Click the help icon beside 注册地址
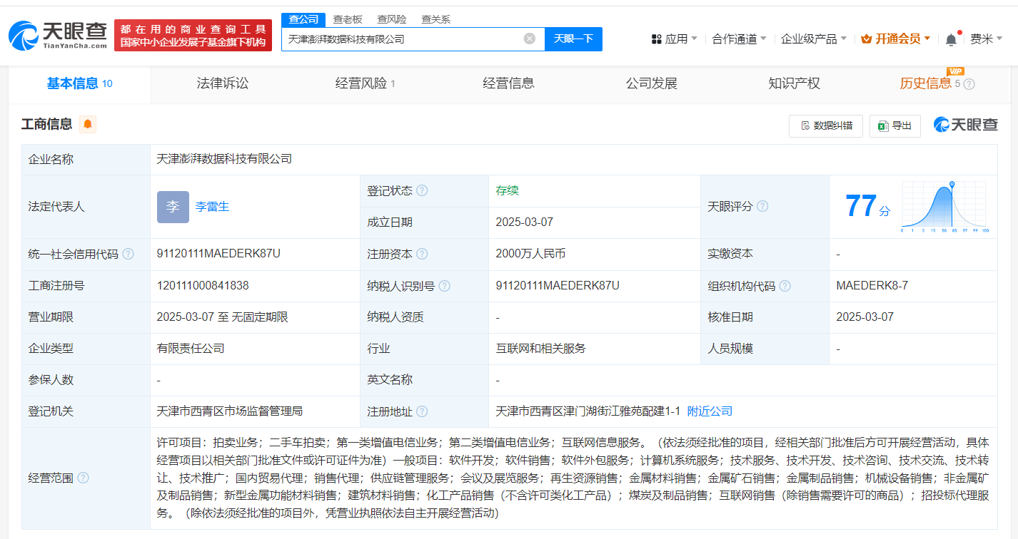The width and height of the screenshot is (1018, 539). point(422,411)
